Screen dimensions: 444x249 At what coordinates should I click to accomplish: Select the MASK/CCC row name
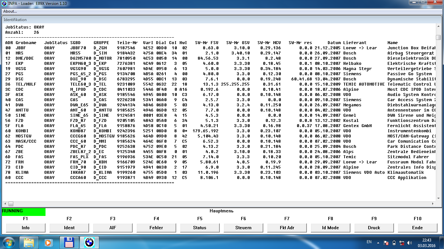[x=26, y=141]
